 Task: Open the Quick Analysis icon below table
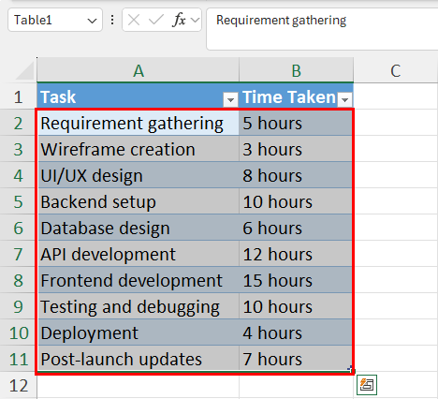pyautogui.click(x=367, y=385)
